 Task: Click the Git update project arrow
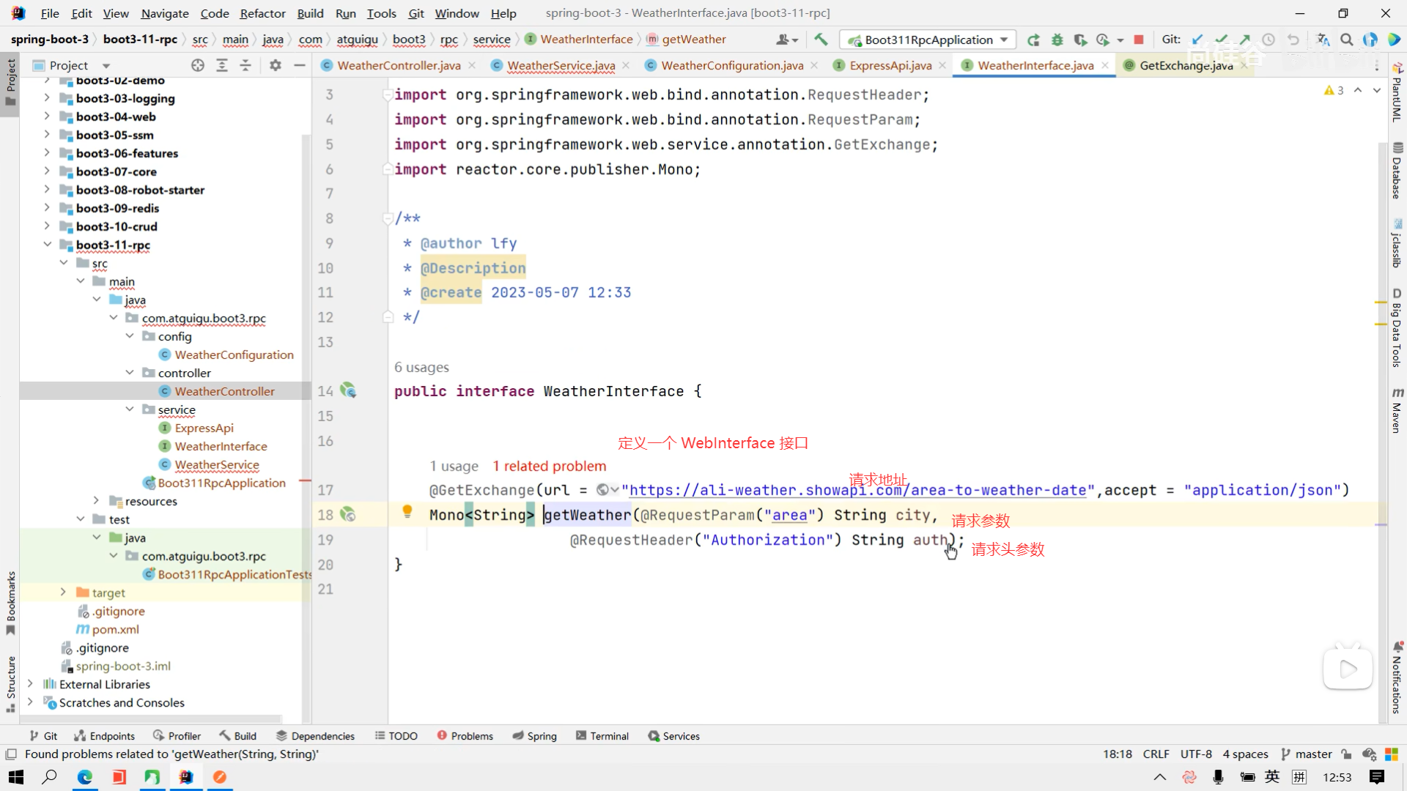click(1197, 40)
